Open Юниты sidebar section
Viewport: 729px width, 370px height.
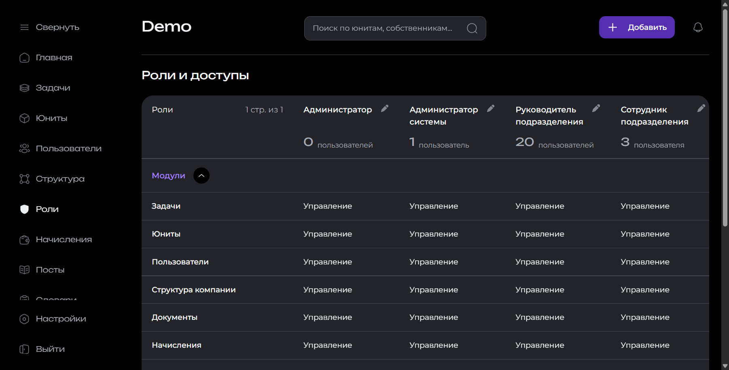(x=52, y=118)
